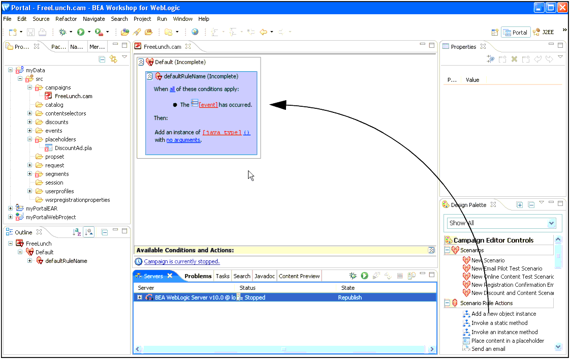This screenshot has width=570, height=359.
Task: Start the server with green run icon
Action: click(x=365, y=276)
